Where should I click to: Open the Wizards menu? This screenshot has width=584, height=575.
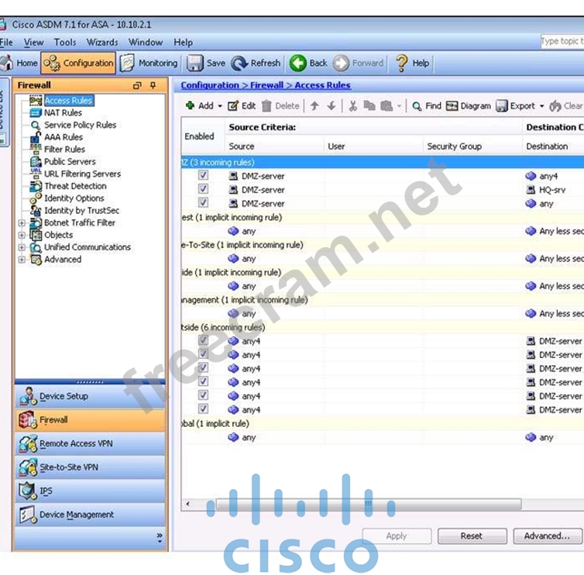pyautogui.click(x=102, y=43)
